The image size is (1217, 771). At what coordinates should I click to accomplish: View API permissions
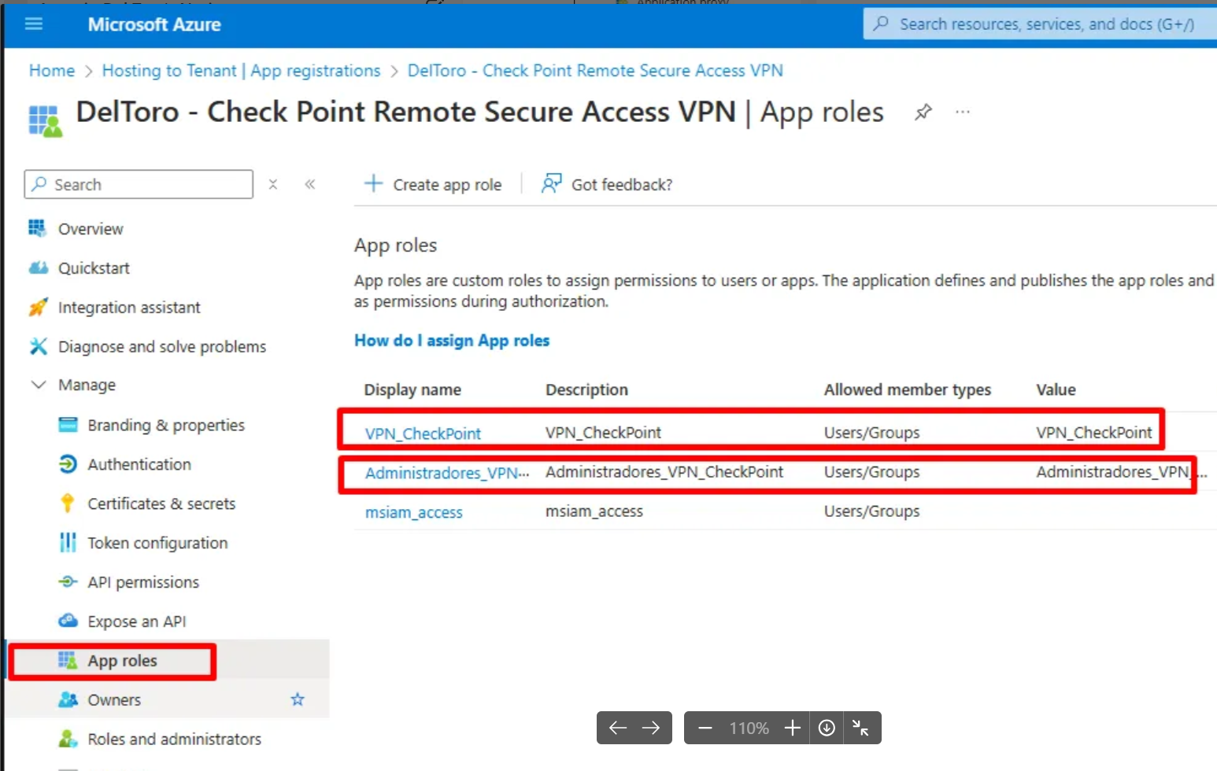tap(144, 581)
